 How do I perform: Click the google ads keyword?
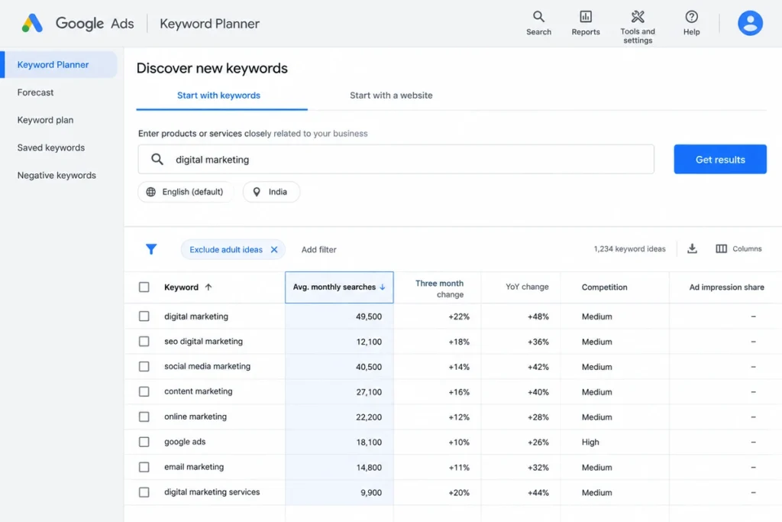pos(185,442)
